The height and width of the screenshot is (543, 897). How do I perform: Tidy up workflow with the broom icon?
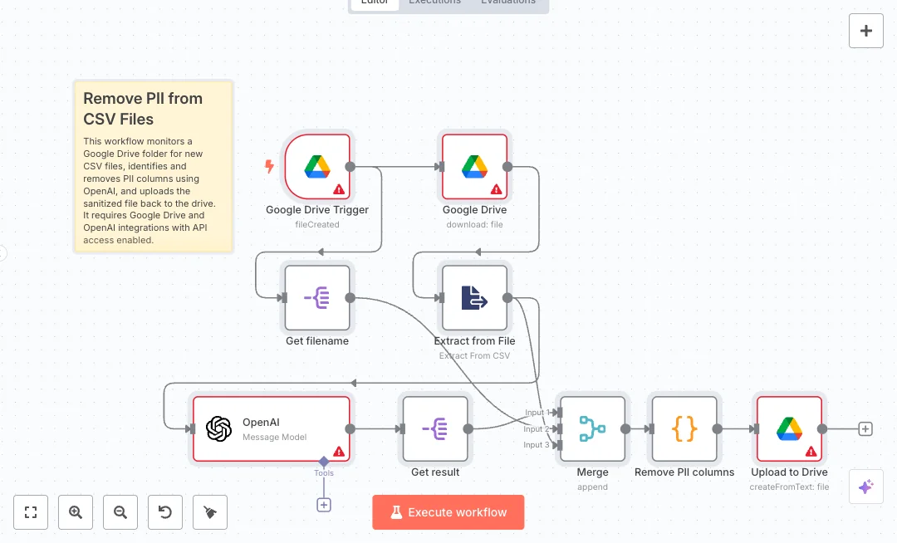coord(210,512)
